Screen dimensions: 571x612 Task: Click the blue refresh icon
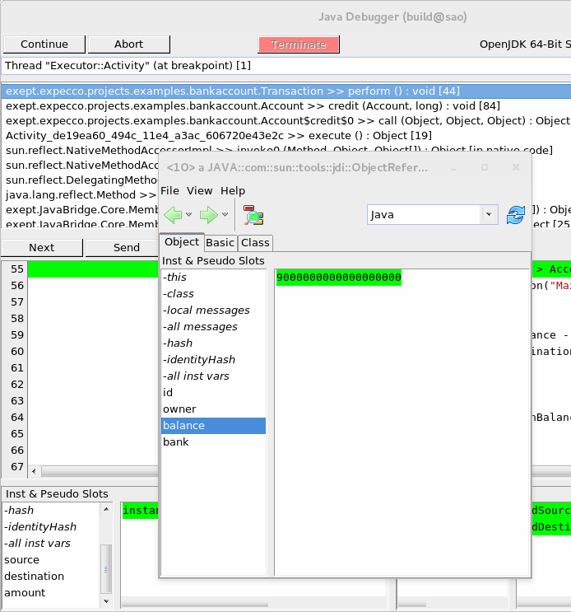516,215
